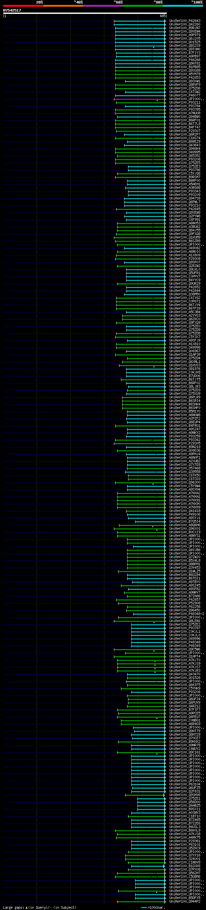The height and width of the screenshot is (910, 206).
Task: Click the purple alignment bar in the hit list
Action: tap(140, 99)
